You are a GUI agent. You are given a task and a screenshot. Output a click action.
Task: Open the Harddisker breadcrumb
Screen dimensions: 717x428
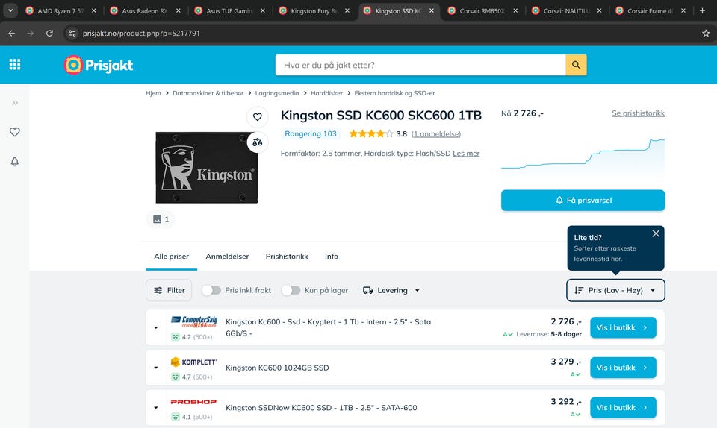click(x=326, y=93)
